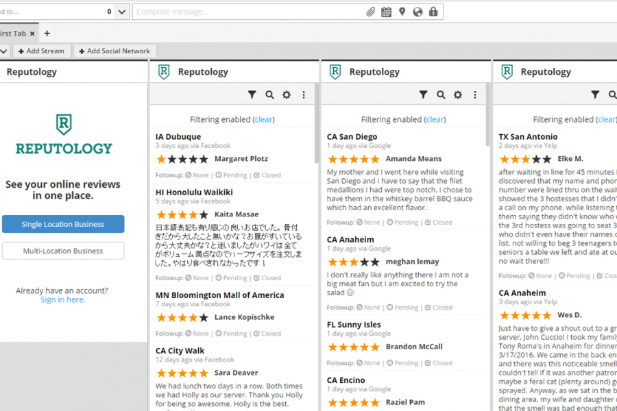Click the Compose message field
617x411 pixels.
248,12
